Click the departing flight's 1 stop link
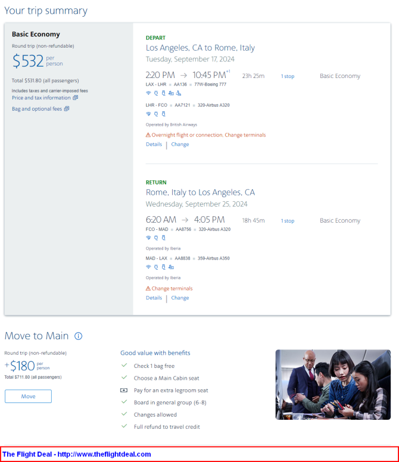The width and height of the screenshot is (399, 462). click(288, 76)
